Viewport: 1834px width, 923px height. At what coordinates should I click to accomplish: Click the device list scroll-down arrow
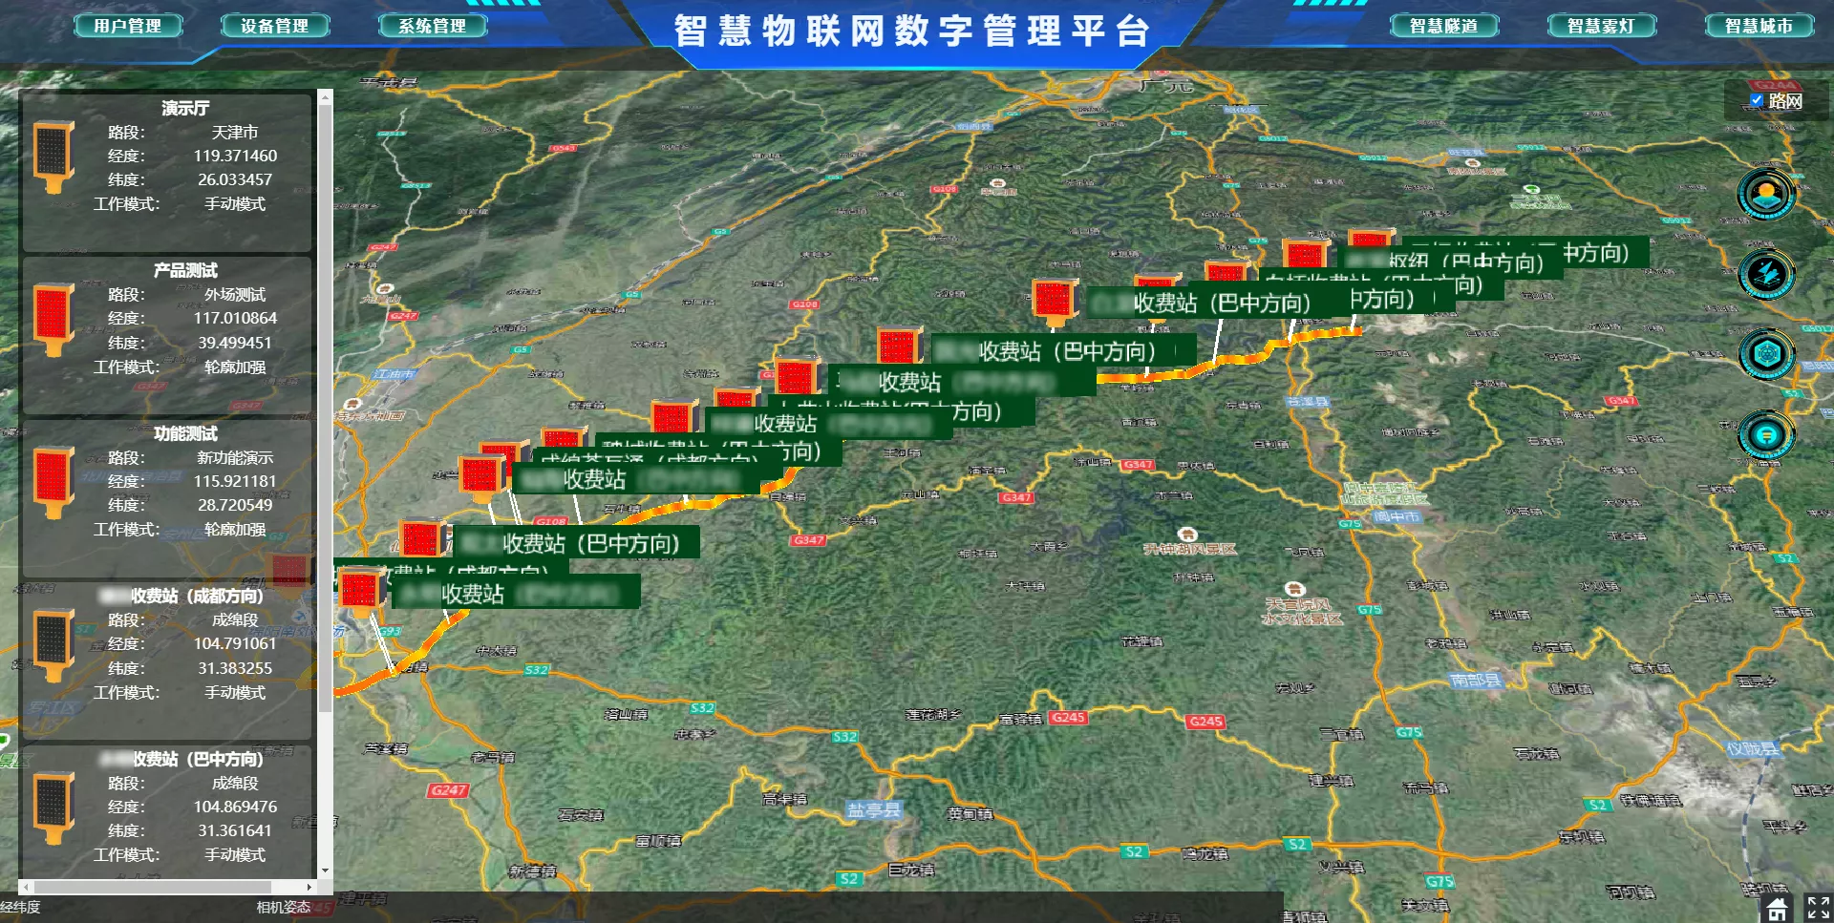[x=326, y=871]
